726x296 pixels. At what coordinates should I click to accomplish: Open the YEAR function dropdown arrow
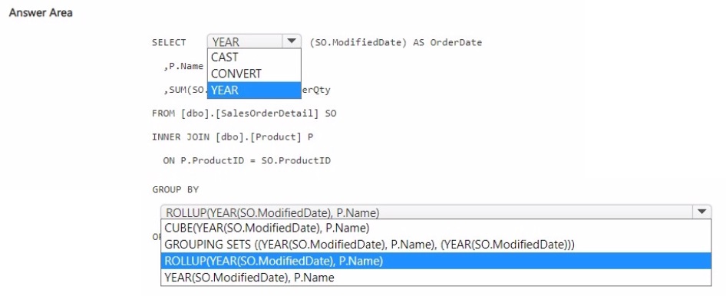[x=291, y=41]
